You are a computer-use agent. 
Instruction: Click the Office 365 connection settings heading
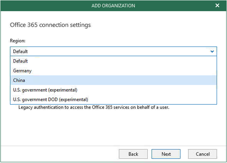tap(50, 25)
